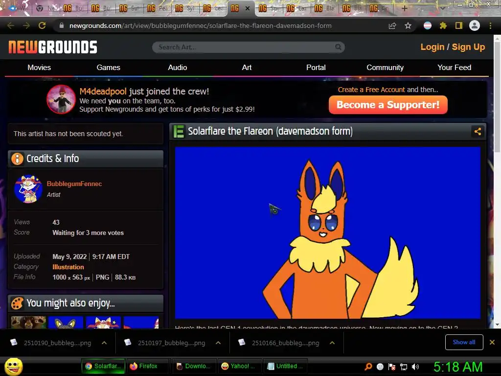Switch to Firefox taskbar button

(148, 366)
